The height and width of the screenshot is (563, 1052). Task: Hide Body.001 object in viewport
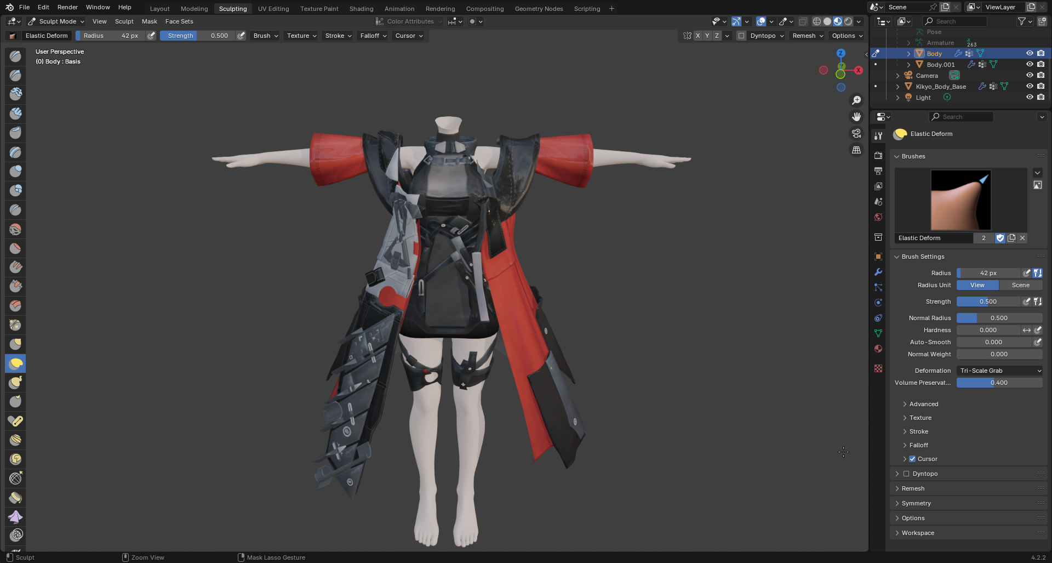pyautogui.click(x=1030, y=65)
